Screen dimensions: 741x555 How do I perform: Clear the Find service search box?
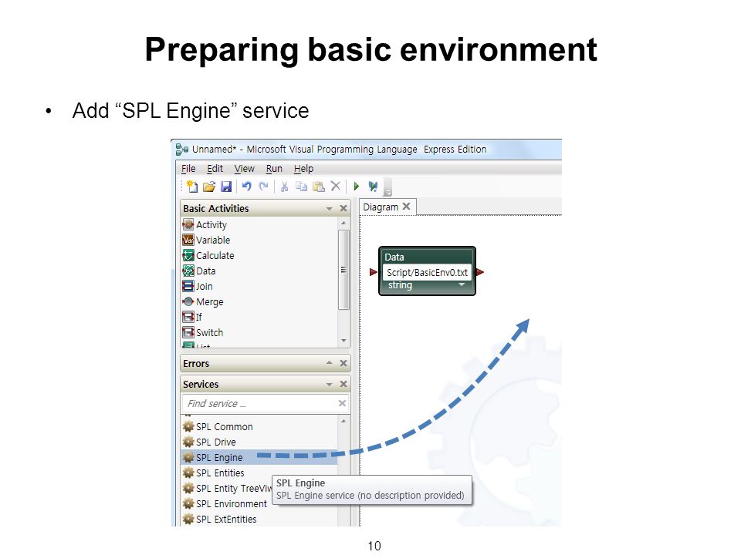click(342, 403)
